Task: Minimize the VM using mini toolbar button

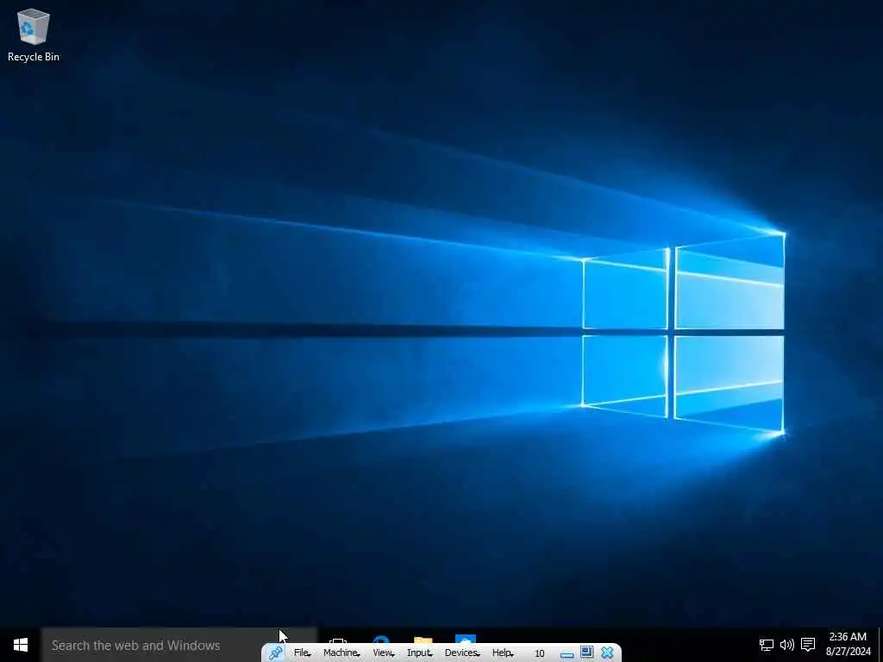Action: point(567,654)
